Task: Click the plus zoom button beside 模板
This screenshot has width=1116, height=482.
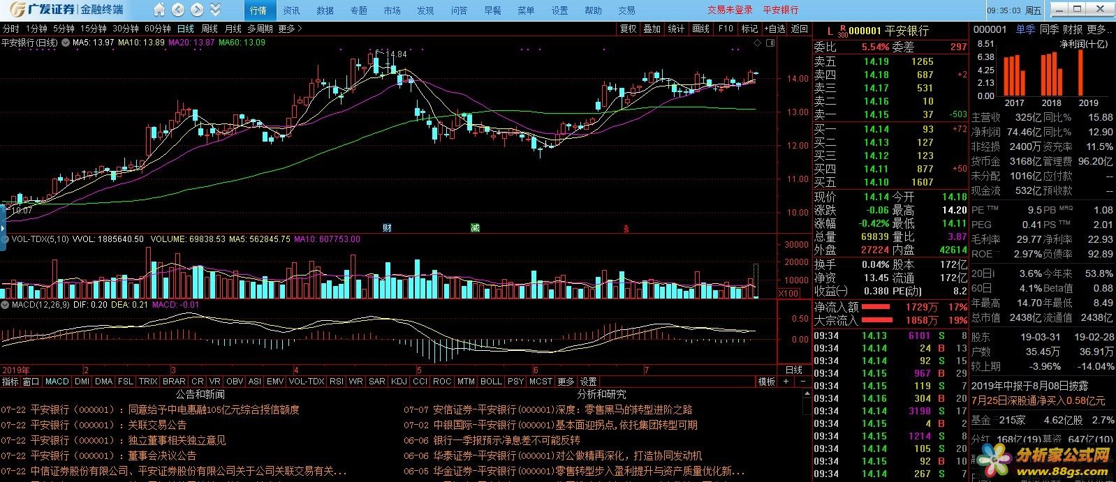Action: coord(786,382)
